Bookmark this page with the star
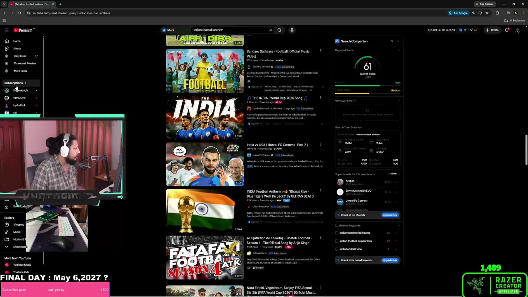 487,13
